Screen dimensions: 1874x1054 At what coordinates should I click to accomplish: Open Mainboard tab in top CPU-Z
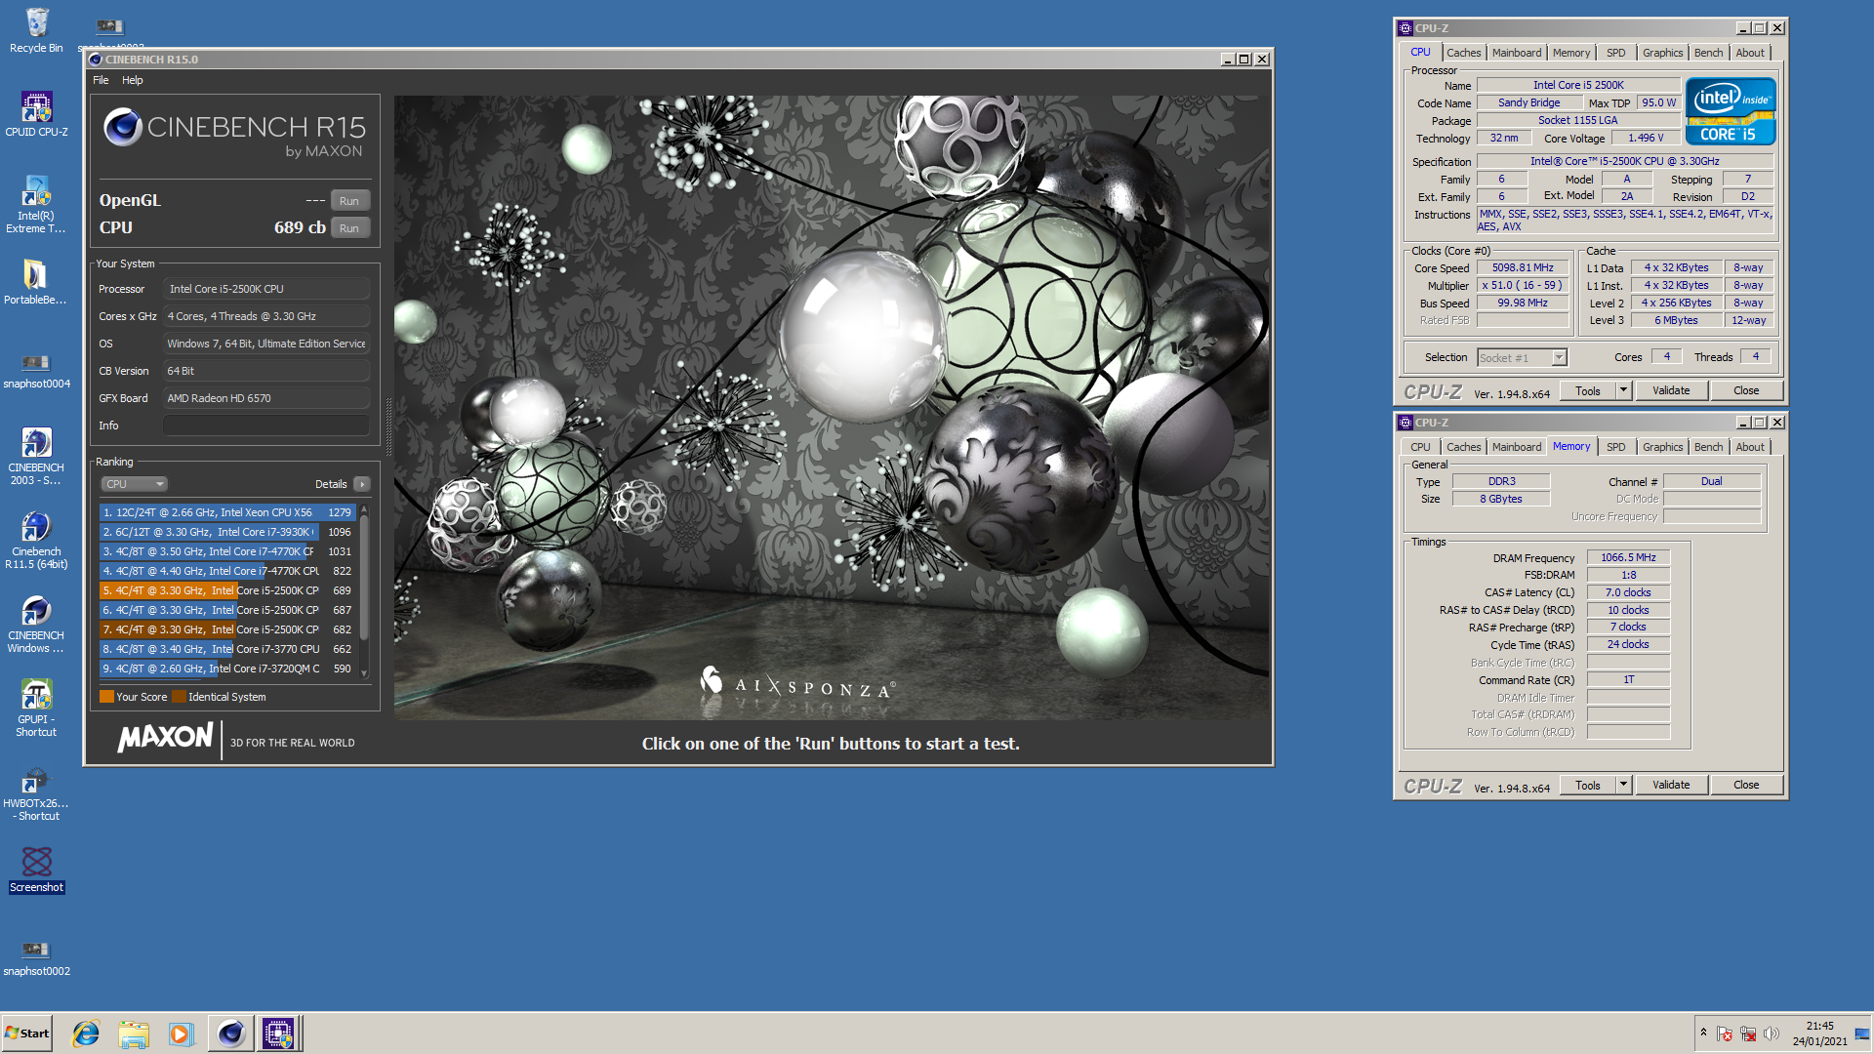(x=1517, y=53)
